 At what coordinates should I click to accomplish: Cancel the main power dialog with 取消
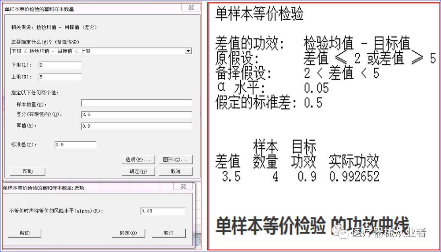click(176, 172)
